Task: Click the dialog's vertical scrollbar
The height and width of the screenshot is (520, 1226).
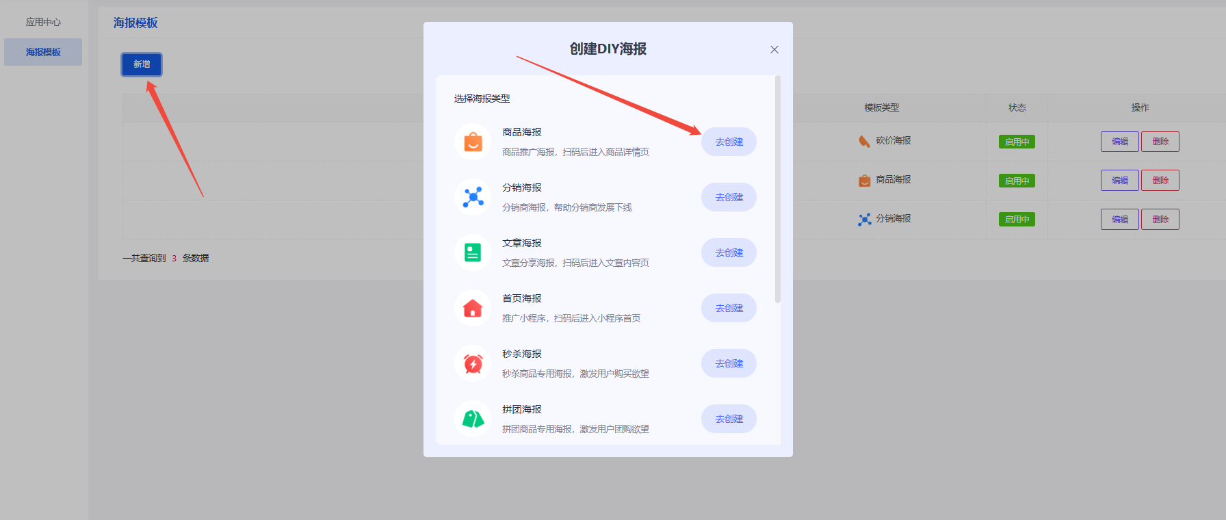Action: point(777,192)
